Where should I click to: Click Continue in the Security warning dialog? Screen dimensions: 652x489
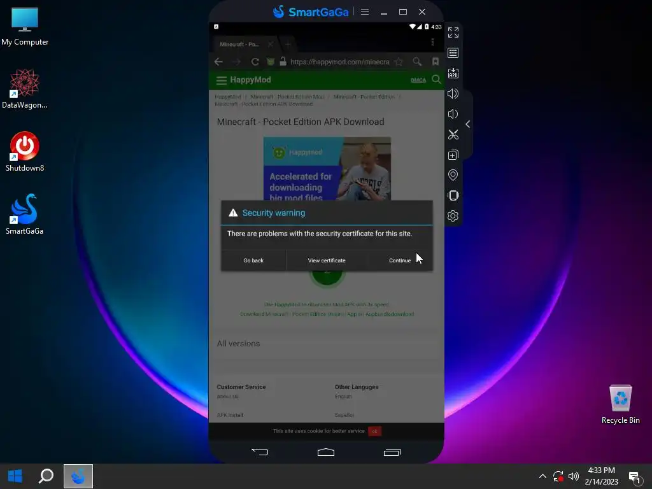(400, 260)
